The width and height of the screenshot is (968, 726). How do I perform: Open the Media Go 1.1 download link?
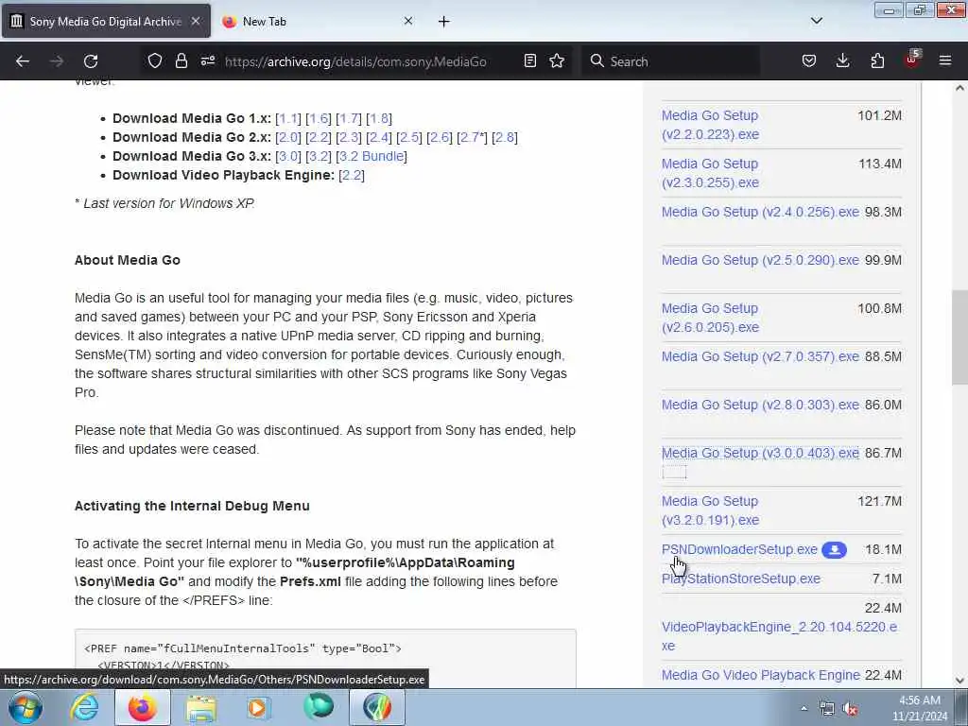tap(287, 118)
